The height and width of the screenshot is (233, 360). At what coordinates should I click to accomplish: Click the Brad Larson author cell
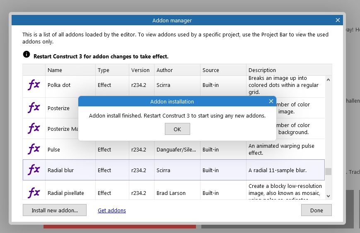click(x=171, y=193)
